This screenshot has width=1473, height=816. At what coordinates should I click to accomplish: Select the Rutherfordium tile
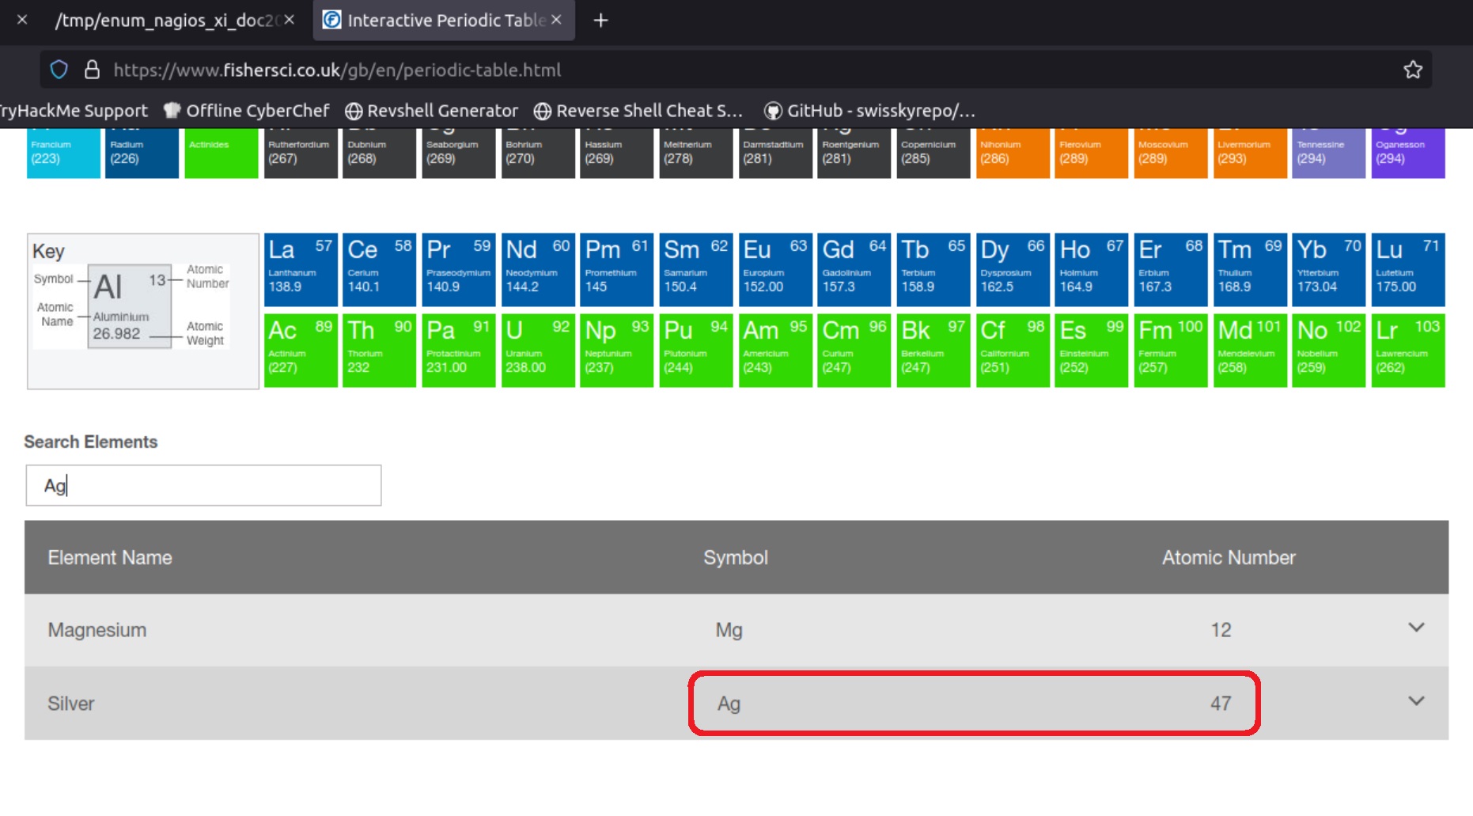point(301,153)
